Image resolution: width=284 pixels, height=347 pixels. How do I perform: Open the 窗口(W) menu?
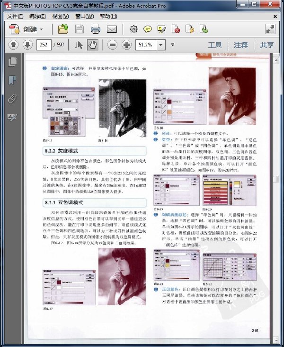pos(84,17)
